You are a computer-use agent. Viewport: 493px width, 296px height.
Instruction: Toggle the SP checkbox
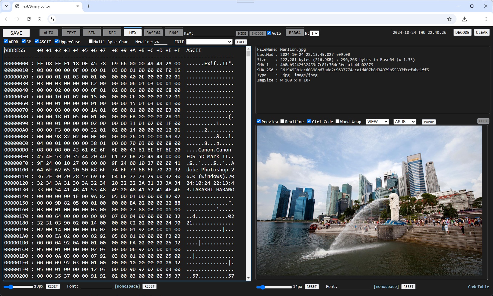24,41
